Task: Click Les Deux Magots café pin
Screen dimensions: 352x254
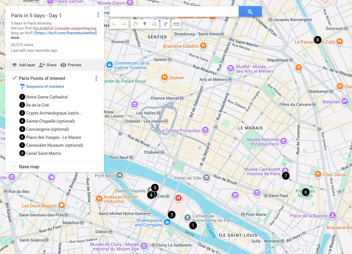Action: point(62,205)
